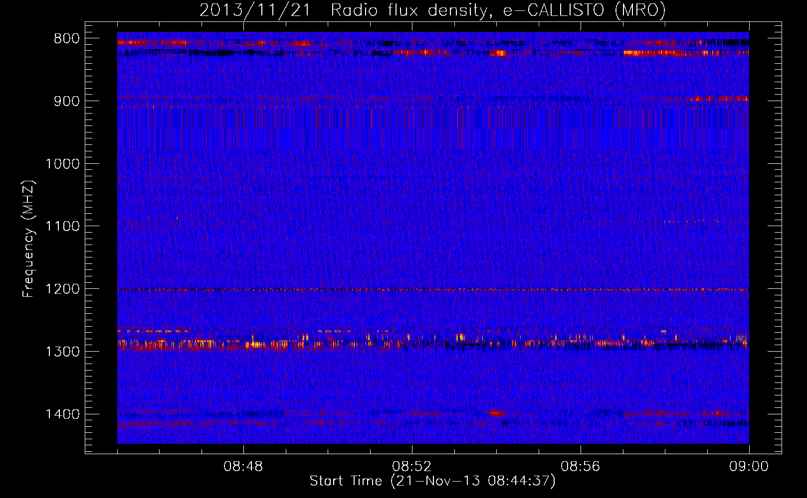The width and height of the screenshot is (807, 498).
Task: Select the 1400 frequency axis label
Action: click(63, 414)
